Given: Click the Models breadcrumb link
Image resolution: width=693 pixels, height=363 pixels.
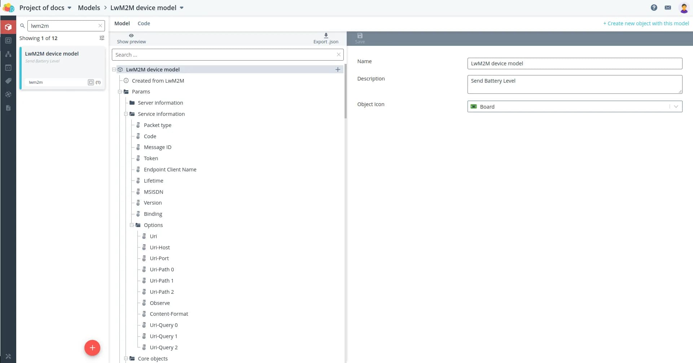Looking at the screenshot, I should tap(89, 8).
